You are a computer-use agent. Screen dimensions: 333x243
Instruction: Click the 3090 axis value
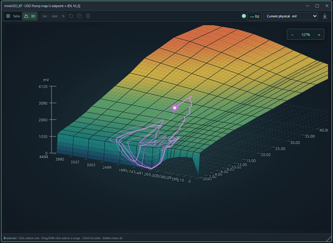click(43, 103)
